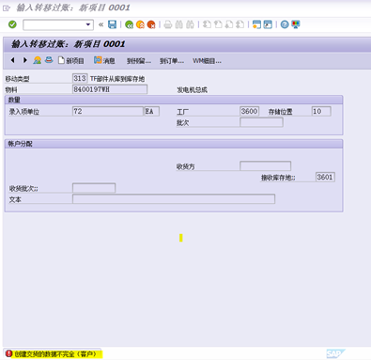Click the 存储位置 field showing 10
The width and height of the screenshot is (371, 360).
pos(321,111)
